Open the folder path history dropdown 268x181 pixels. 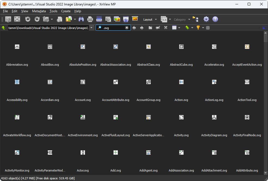[92, 28]
